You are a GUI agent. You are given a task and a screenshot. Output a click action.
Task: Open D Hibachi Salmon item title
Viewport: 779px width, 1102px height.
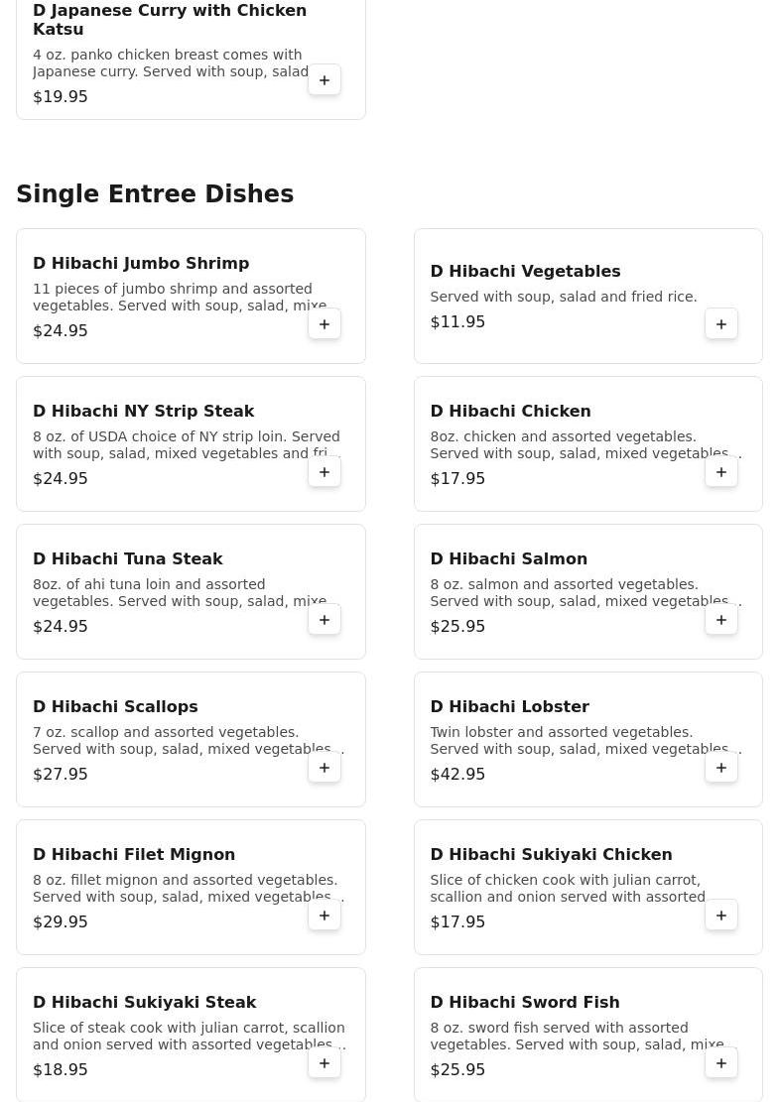point(508,559)
